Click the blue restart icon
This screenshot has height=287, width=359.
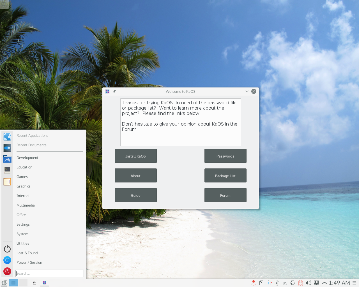tap(7, 260)
